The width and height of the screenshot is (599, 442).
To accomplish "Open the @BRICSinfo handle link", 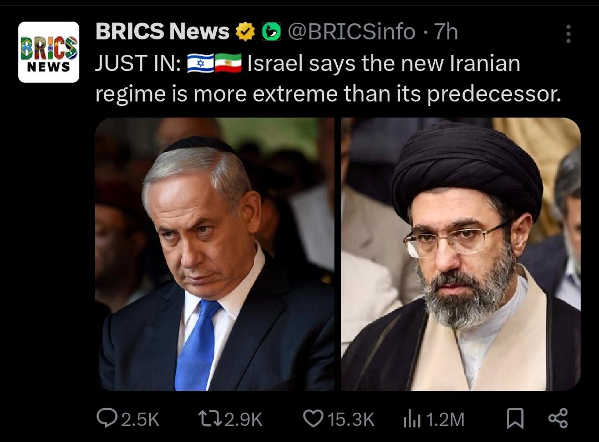I will pos(352,32).
